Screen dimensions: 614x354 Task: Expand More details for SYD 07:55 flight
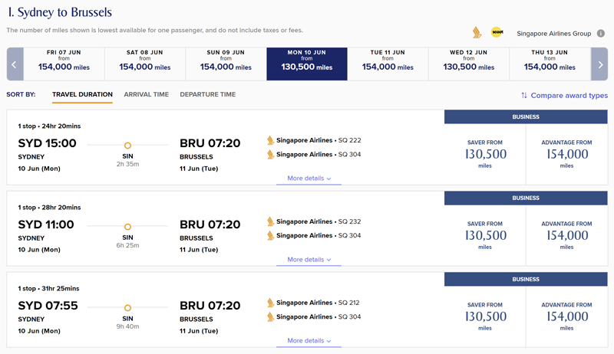pyautogui.click(x=309, y=341)
